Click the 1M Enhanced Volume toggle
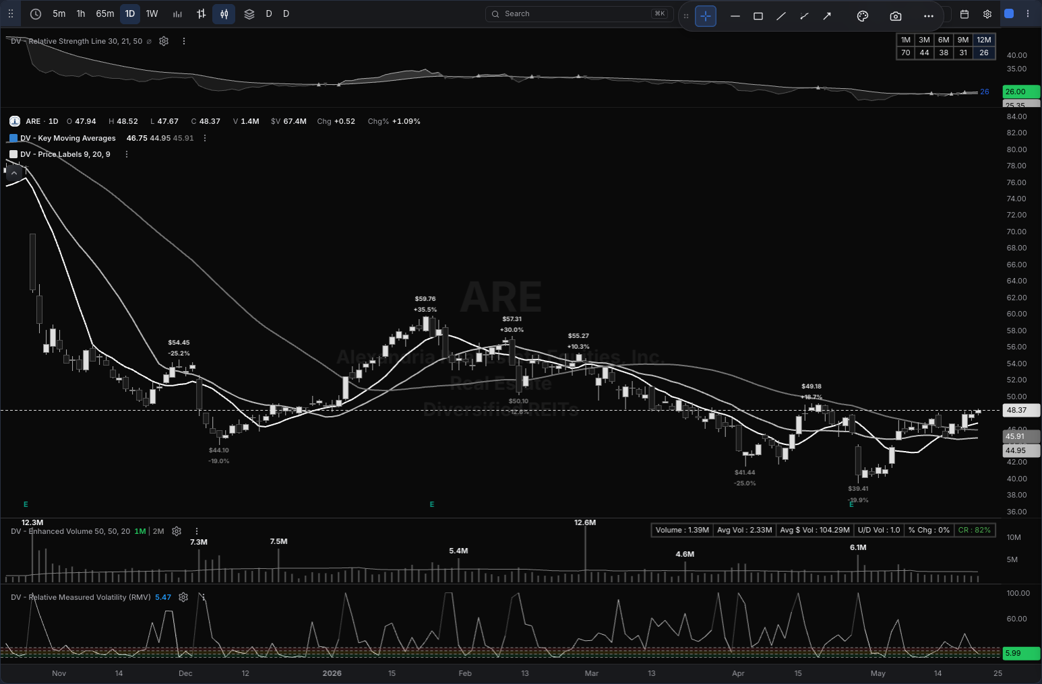This screenshot has height=684, width=1042. pos(140,531)
